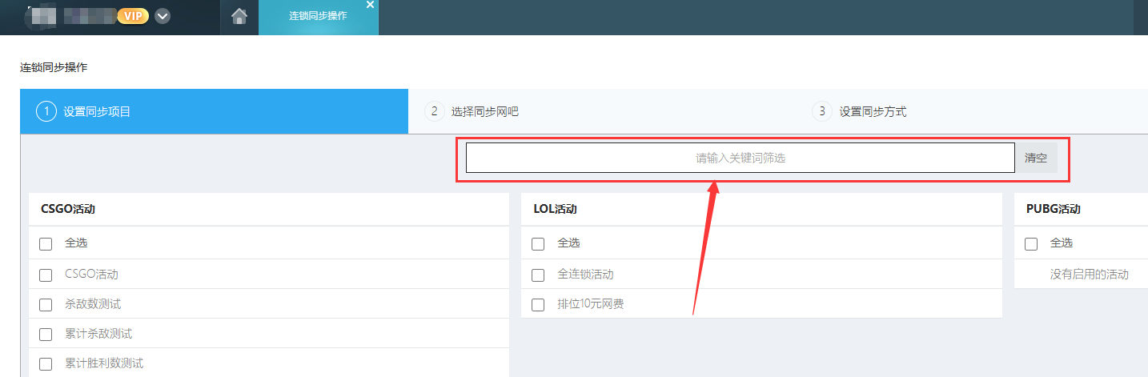Screen dimensions: 1148x377
Task: Check the CSGO活动 item checkbox
Action: pos(46,275)
